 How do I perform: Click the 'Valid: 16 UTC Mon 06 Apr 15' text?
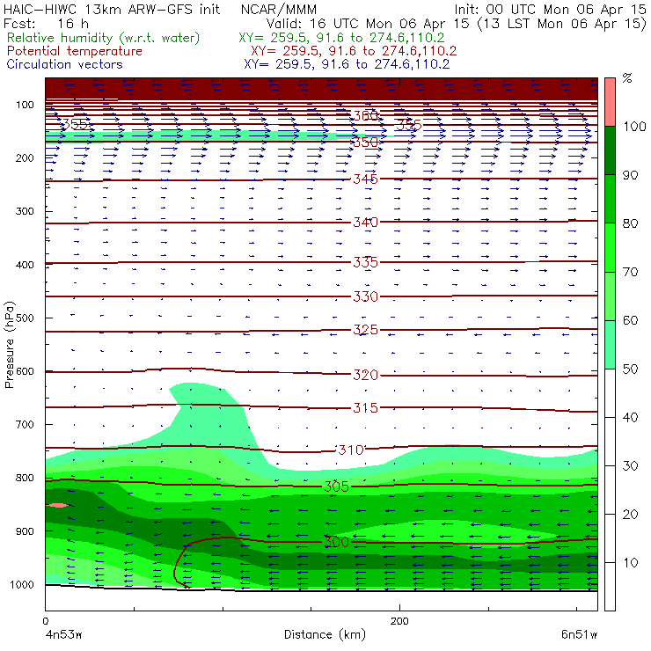(368, 24)
